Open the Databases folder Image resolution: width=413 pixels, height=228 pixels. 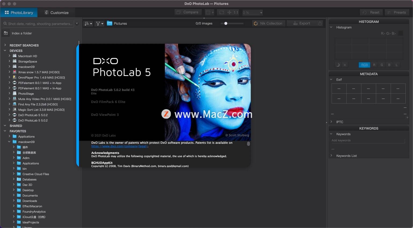(29, 179)
